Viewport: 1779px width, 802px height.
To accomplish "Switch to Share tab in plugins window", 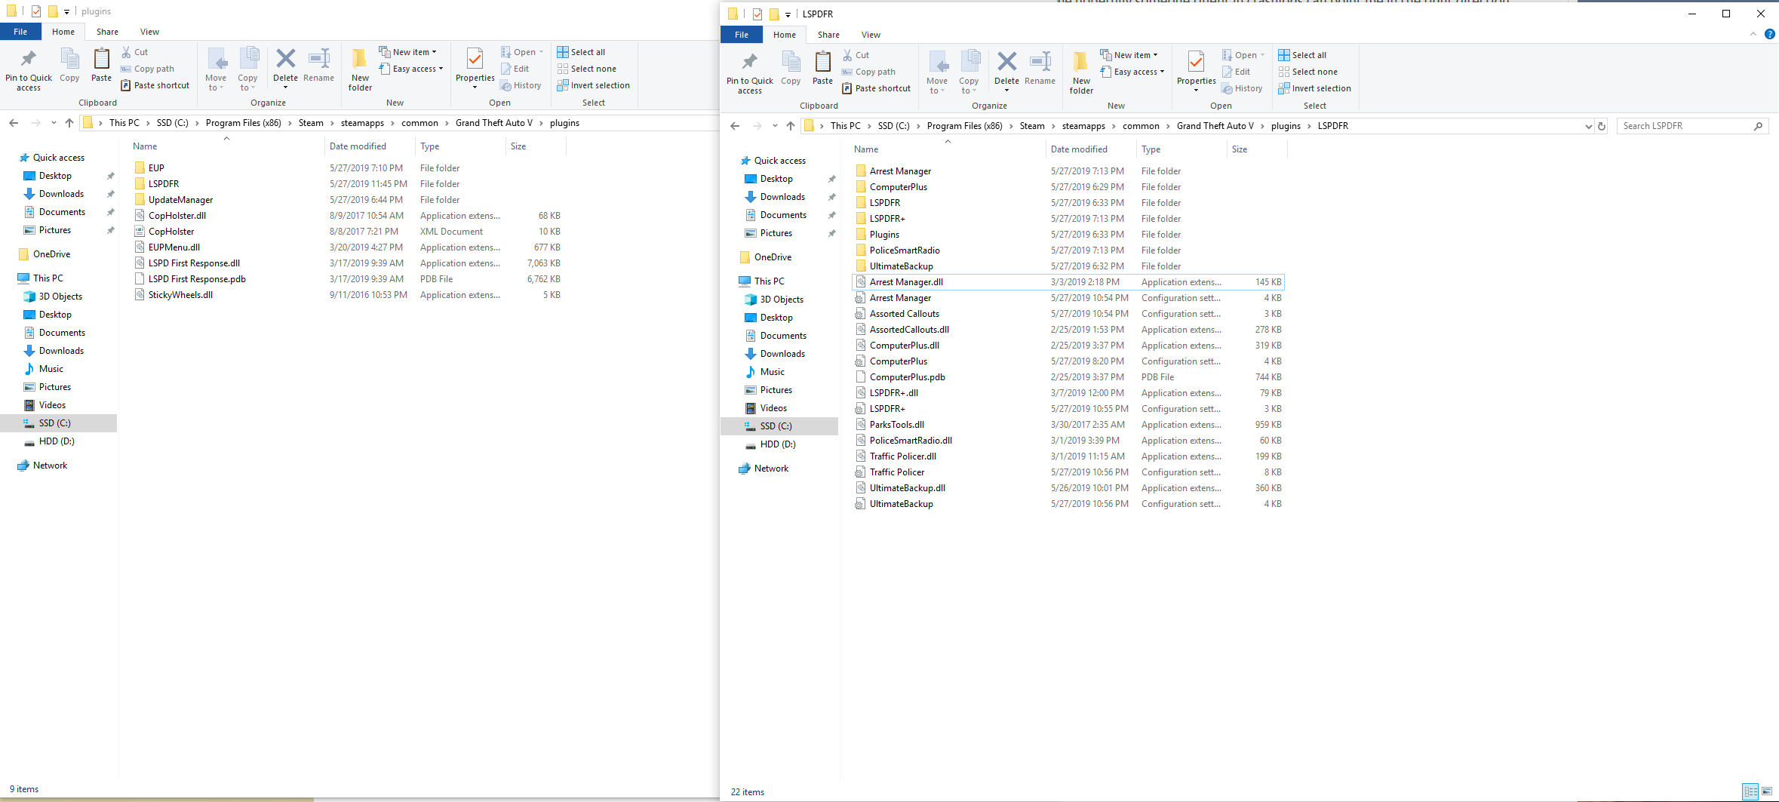I will (x=107, y=32).
